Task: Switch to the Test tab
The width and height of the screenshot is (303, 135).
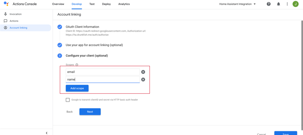Action: [x=92, y=4]
